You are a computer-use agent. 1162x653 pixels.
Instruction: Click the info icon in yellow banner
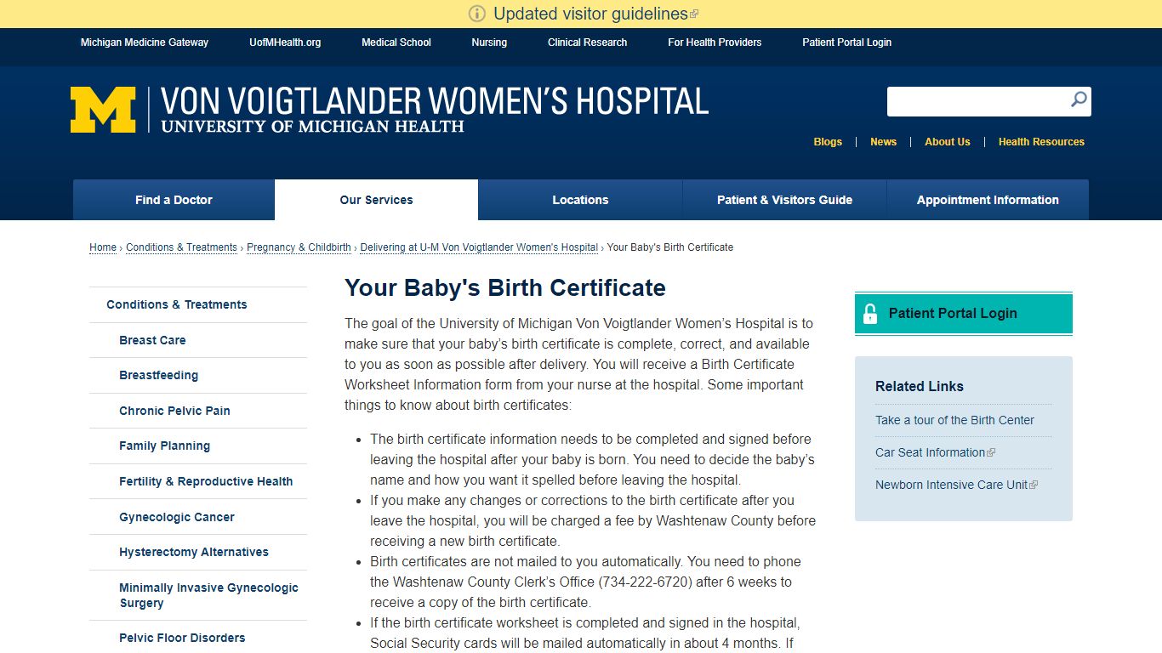[x=477, y=14]
